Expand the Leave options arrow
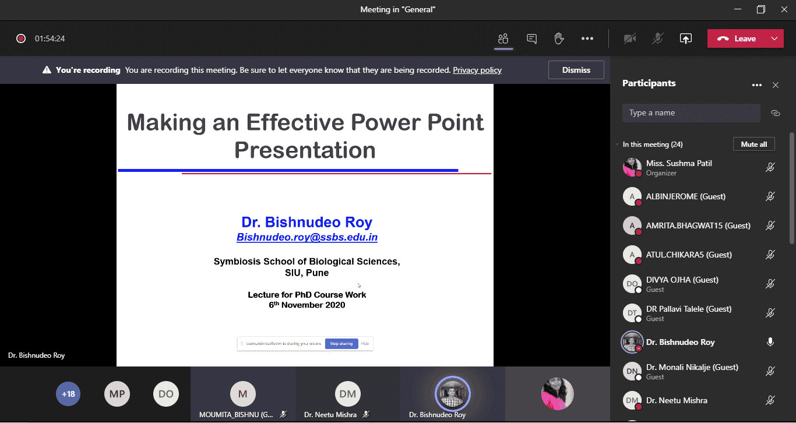796x423 pixels. [x=774, y=38]
